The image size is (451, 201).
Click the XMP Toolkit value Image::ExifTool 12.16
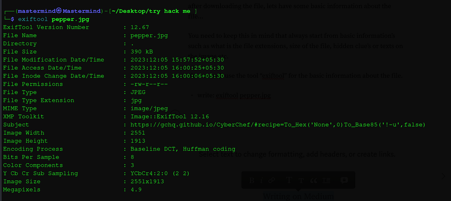pyautogui.click(x=170, y=116)
